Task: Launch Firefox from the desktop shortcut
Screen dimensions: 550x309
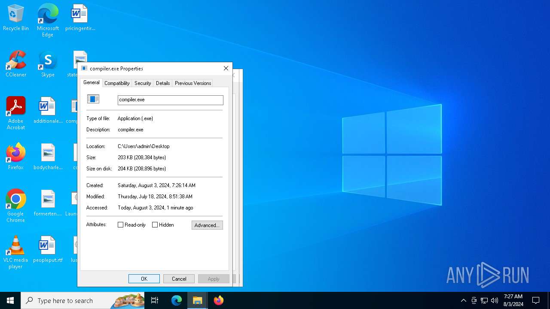Action: (x=16, y=157)
